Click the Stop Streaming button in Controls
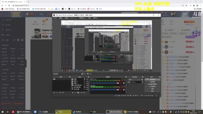 (153, 80)
